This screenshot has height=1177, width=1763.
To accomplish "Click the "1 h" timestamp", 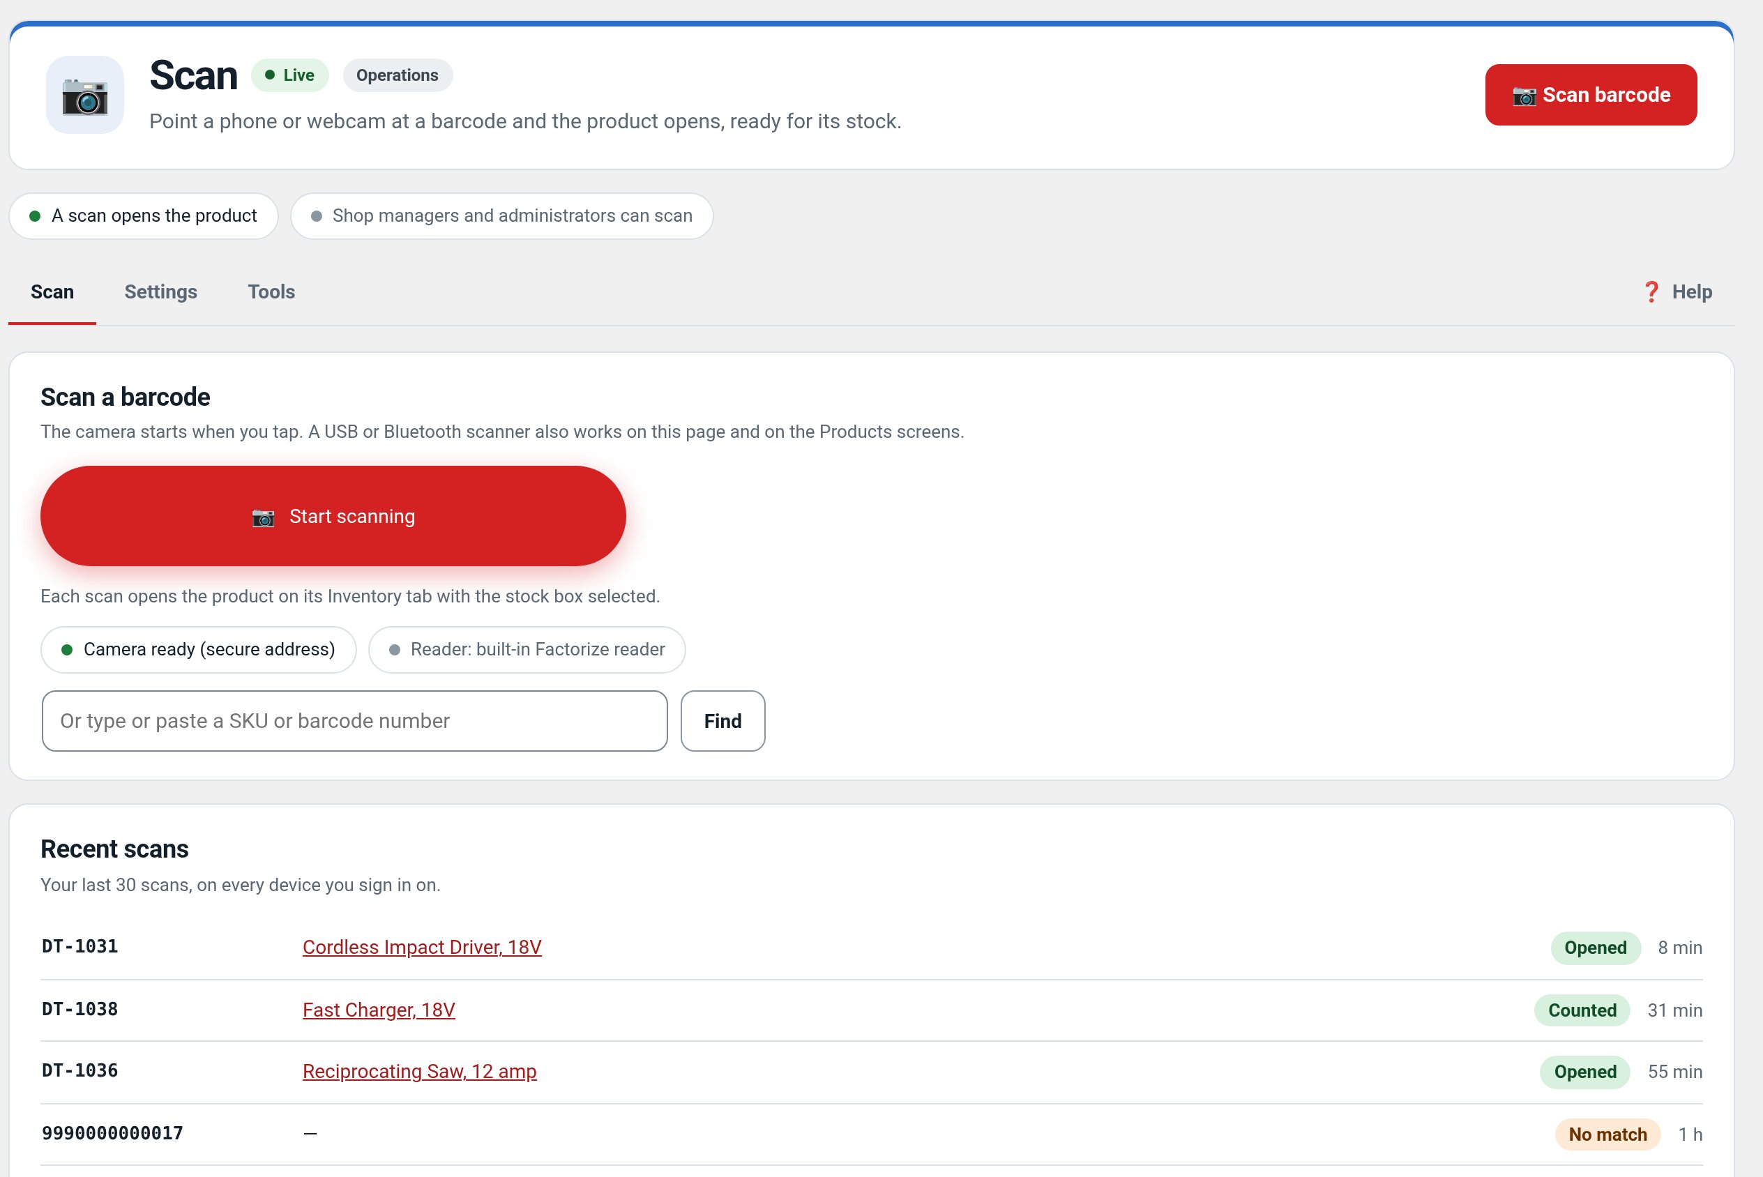I will click(x=1690, y=1134).
